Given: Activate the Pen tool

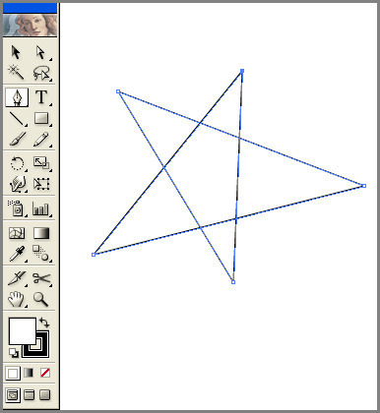Looking at the screenshot, I should (x=17, y=97).
